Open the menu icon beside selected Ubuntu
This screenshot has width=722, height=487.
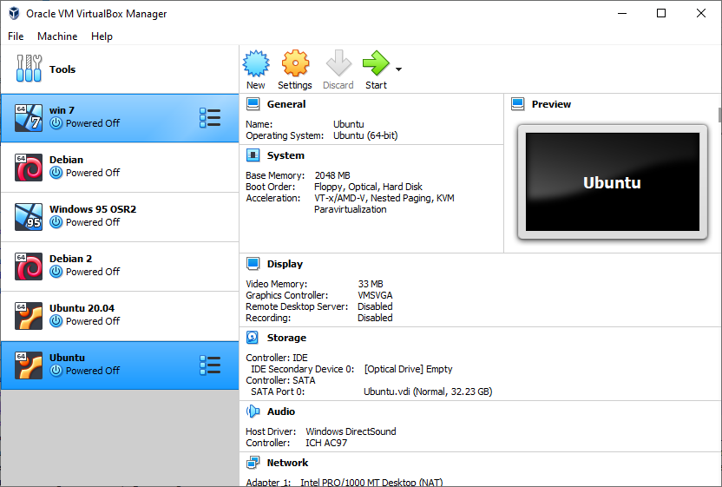click(x=209, y=365)
